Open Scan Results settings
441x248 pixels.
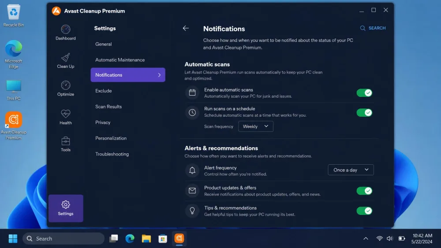[108, 107]
